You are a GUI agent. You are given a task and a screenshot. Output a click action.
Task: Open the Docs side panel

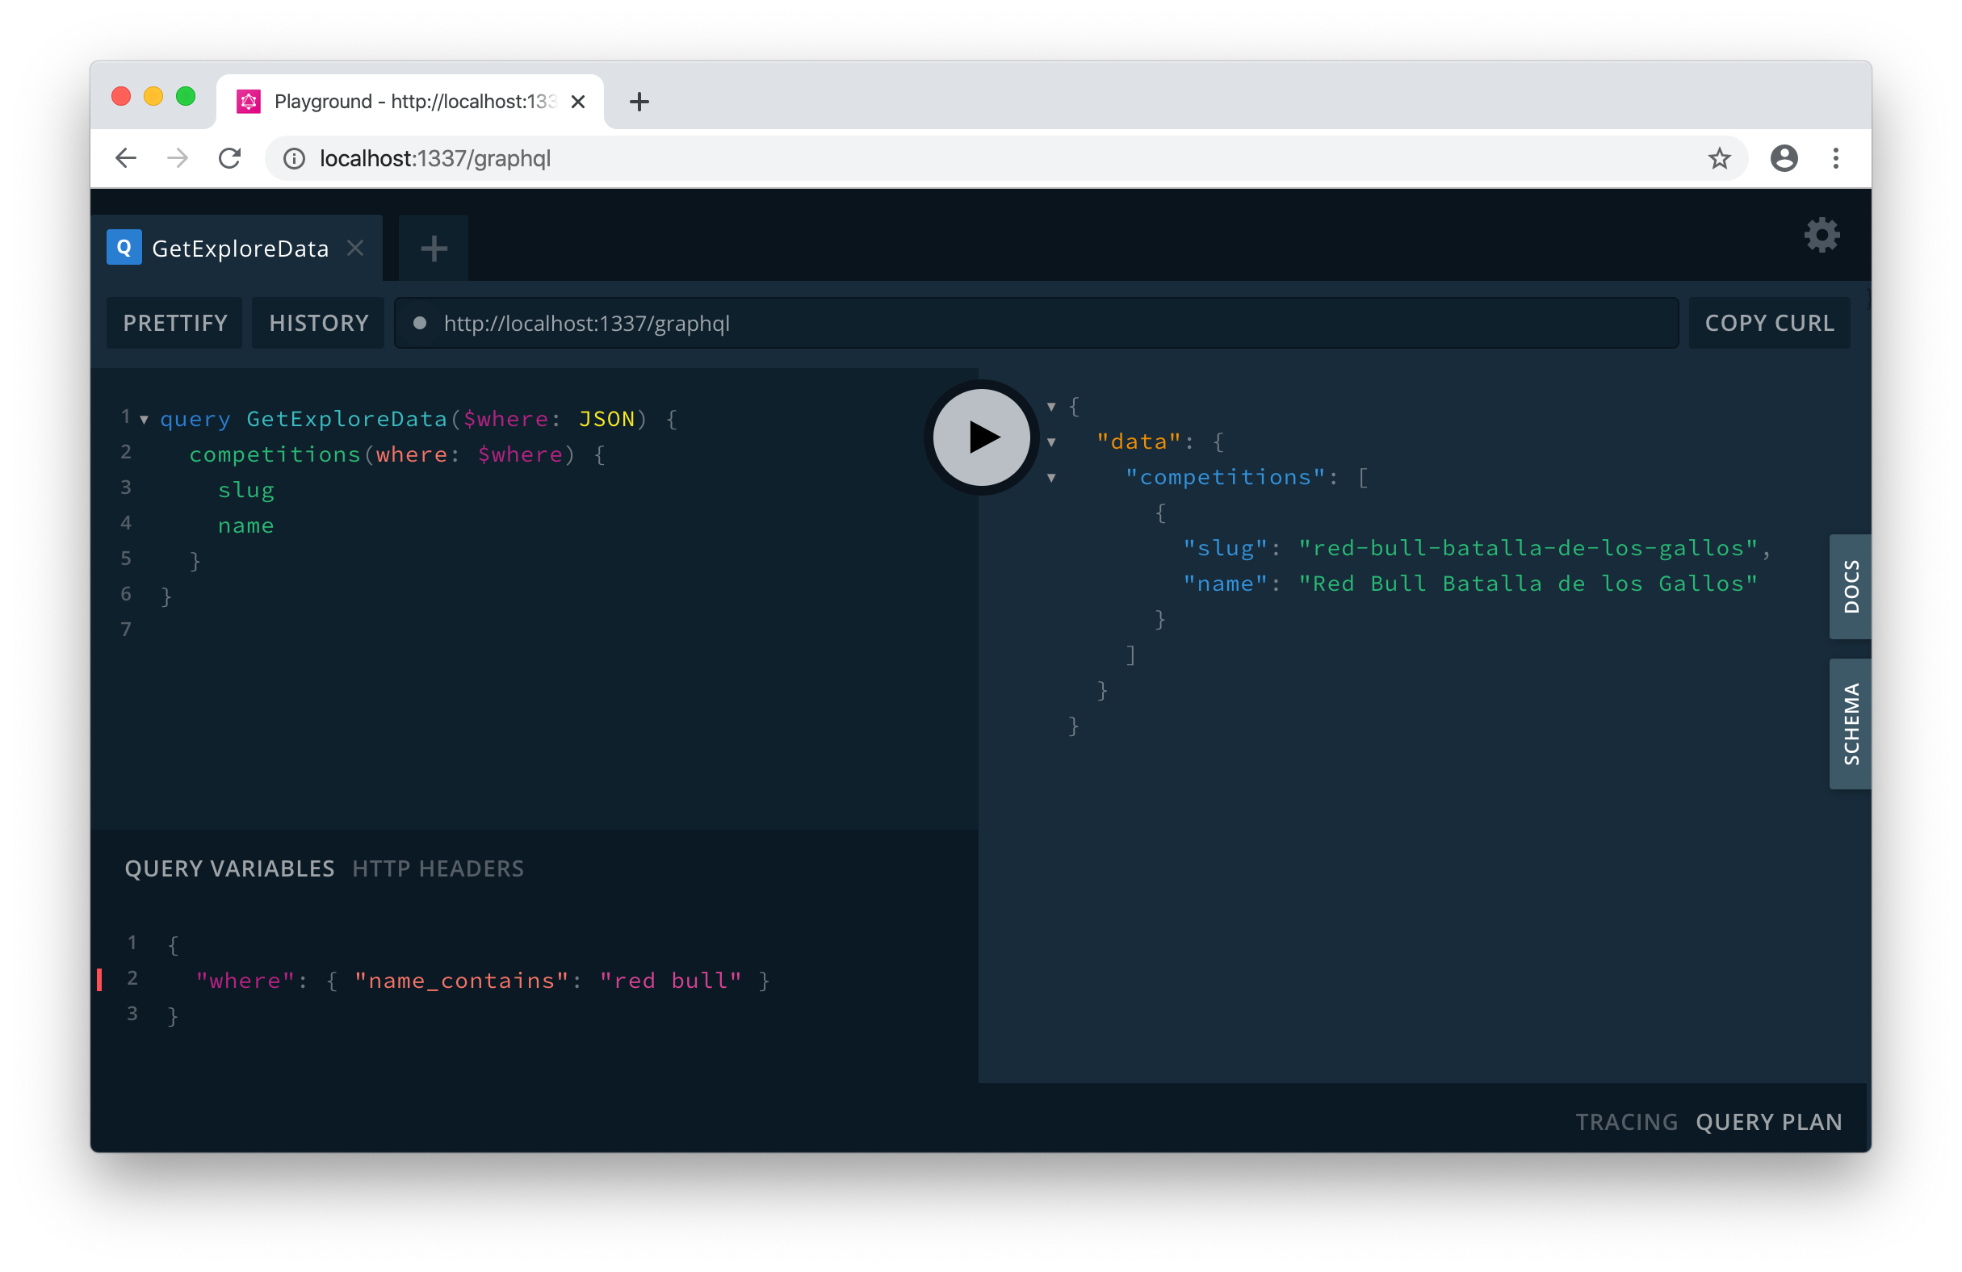(x=1850, y=586)
